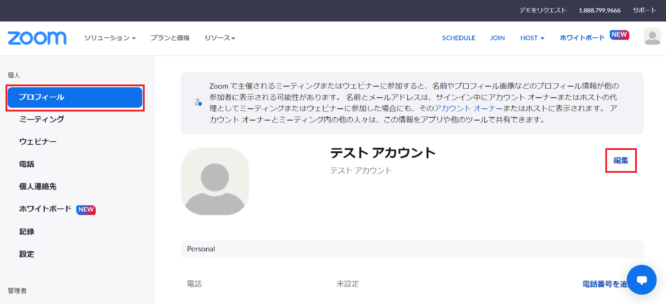Viewport: 666px width, 304px height.
Task: Open ミーティング in the sidebar
Action: coord(42,119)
